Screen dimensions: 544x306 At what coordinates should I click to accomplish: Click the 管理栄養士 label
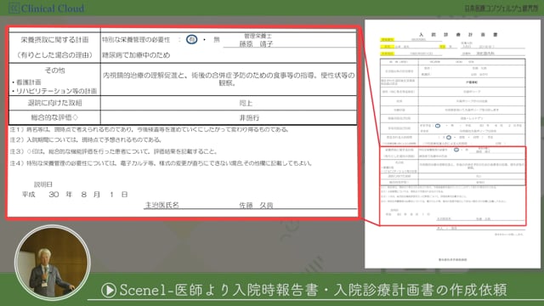click(x=258, y=36)
